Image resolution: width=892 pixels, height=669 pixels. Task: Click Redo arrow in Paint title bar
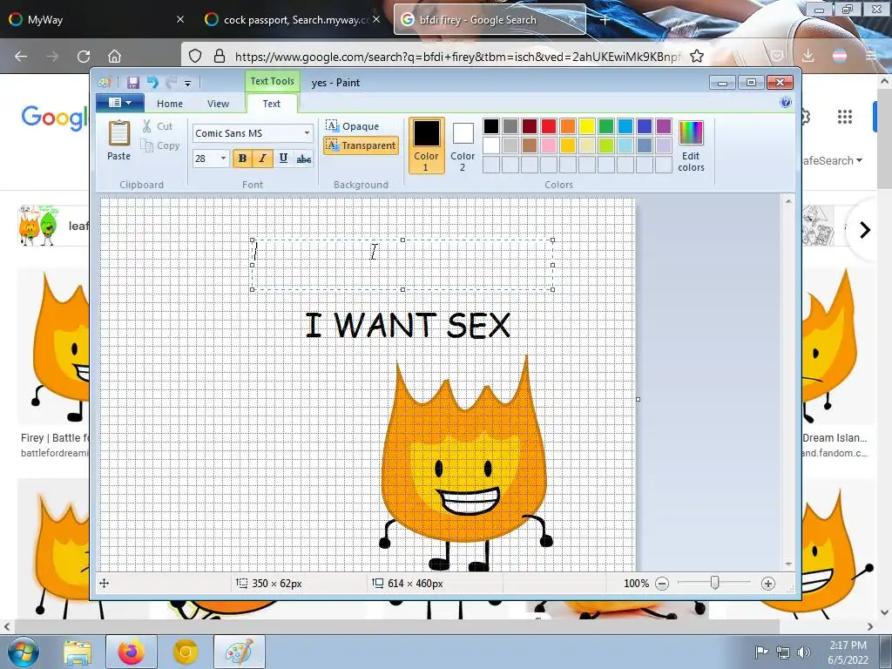[x=172, y=83]
